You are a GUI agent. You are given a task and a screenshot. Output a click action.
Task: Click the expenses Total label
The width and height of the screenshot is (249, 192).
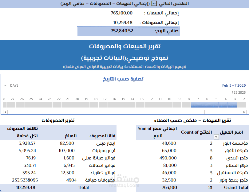pyautogui.click(x=84, y=188)
